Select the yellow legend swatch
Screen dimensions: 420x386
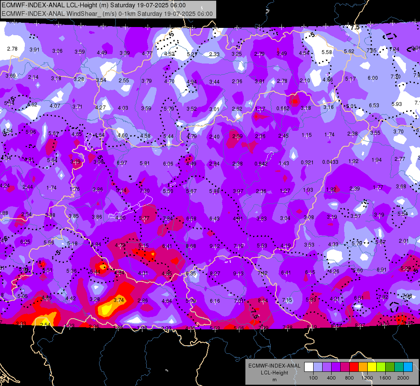point(372,367)
